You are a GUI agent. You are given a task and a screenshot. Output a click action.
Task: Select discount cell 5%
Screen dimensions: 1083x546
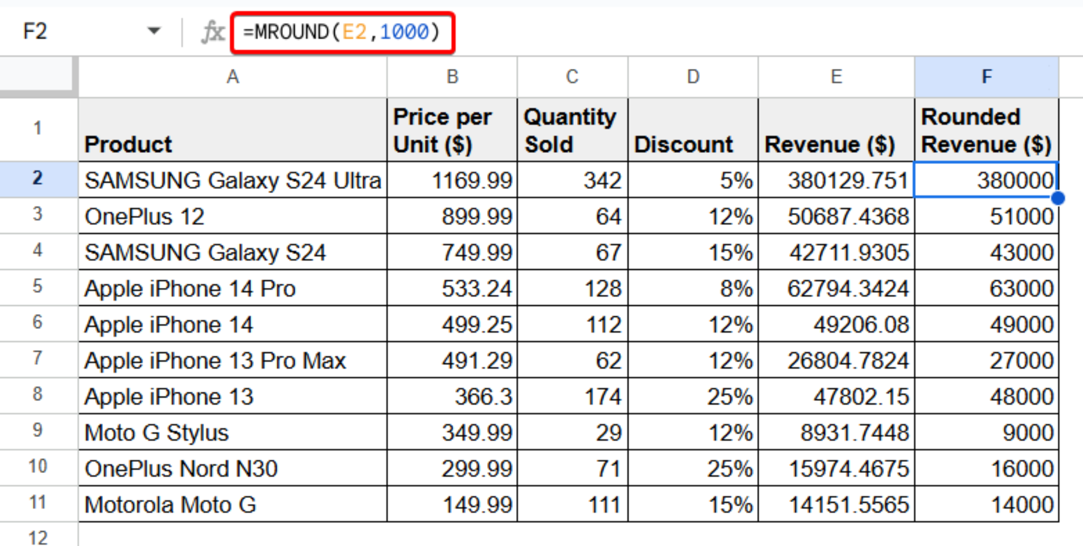[x=693, y=180]
